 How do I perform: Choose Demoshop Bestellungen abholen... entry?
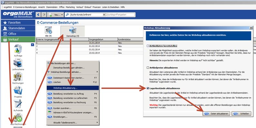(x=73, y=68)
